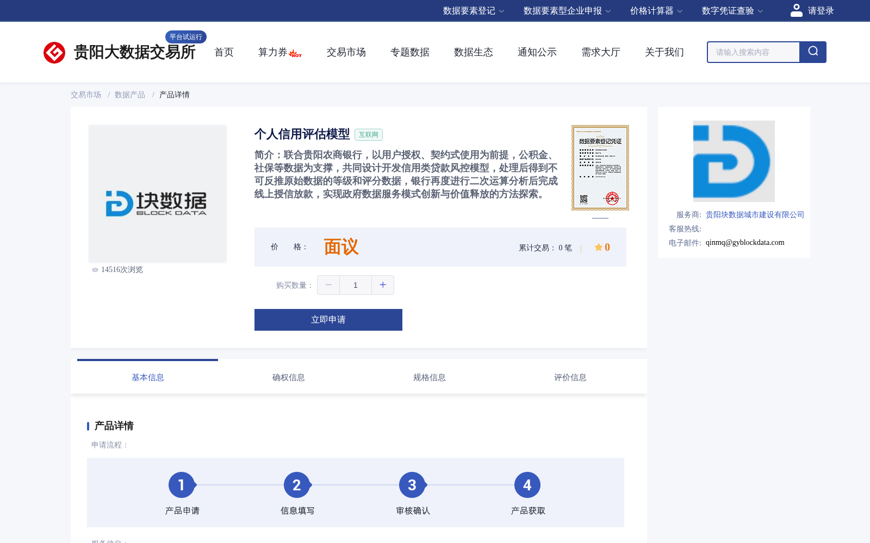The width and height of the screenshot is (870, 543).
Task: Click the email qinmq@gyblockdata.com
Action: coord(745,243)
